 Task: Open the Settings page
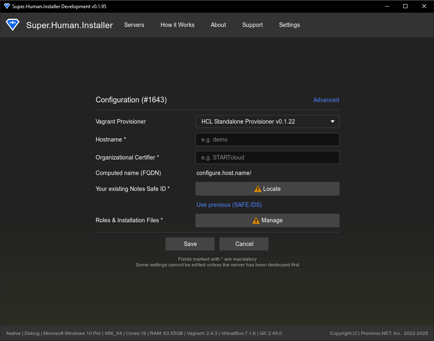click(289, 25)
